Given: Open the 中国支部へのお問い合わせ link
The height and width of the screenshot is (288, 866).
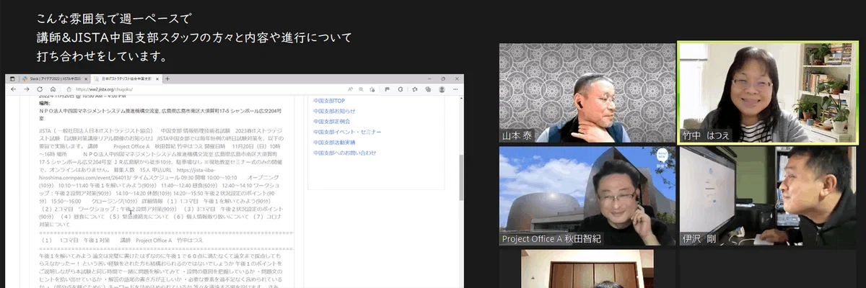Looking at the screenshot, I should pyautogui.click(x=345, y=153).
